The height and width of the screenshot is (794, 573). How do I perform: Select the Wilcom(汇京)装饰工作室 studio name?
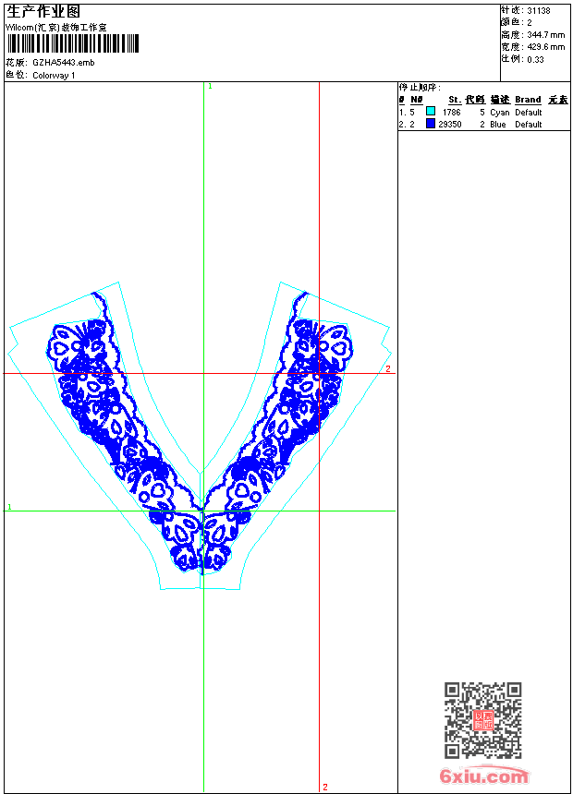coord(56,28)
